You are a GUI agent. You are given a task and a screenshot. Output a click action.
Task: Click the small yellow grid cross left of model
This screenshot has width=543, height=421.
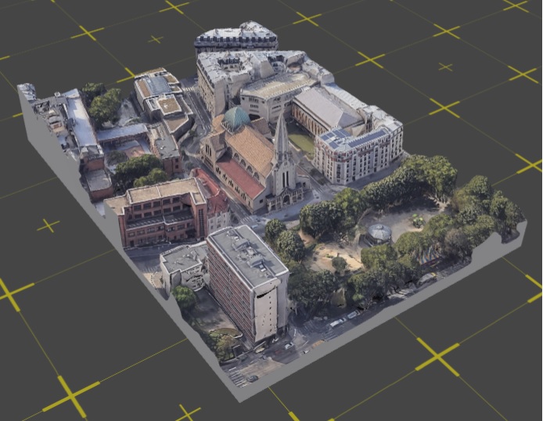(x=48, y=225)
